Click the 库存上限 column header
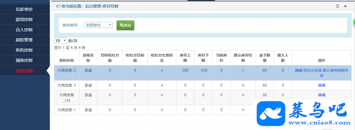 [x=185, y=58]
